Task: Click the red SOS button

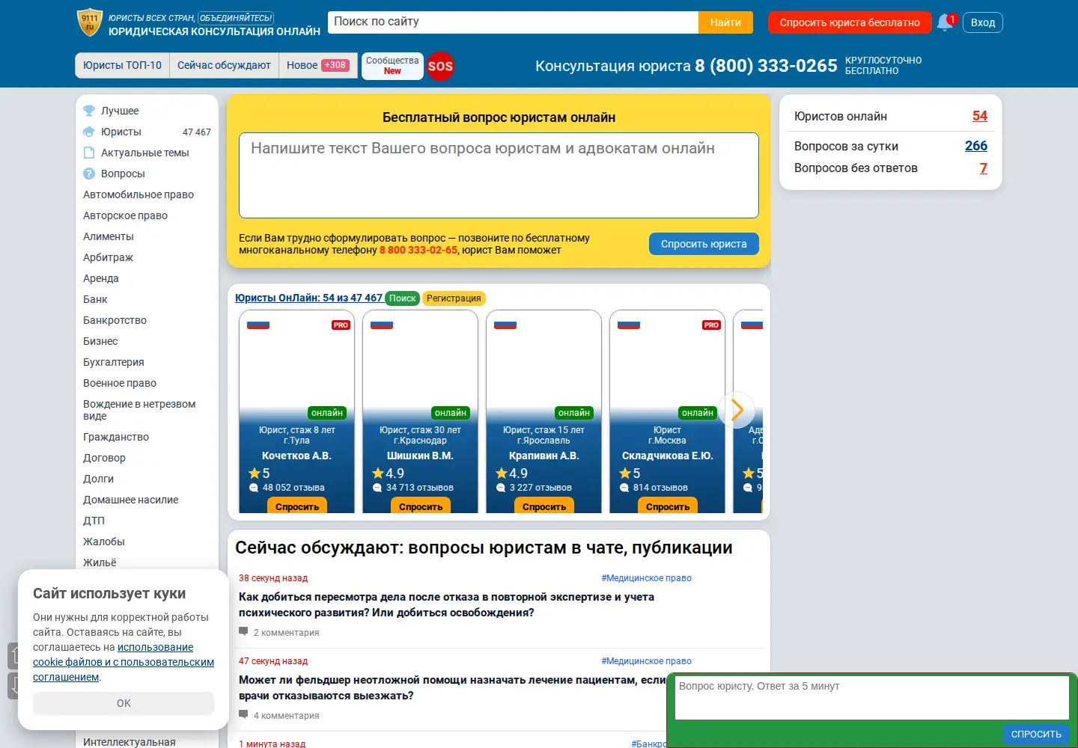Action: pos(440,66)
